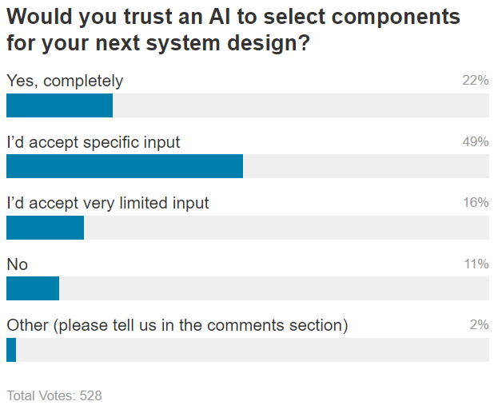This screenshot has width=502, height=413.
Task: Click the 16% result value
Action: pos(475,203)
